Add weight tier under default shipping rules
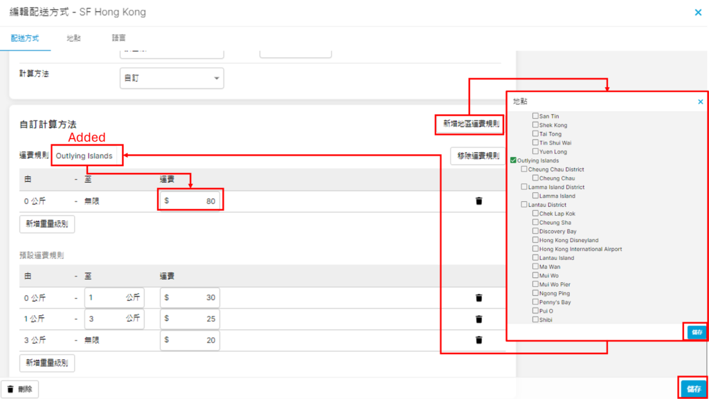 (x=47, y=363)
